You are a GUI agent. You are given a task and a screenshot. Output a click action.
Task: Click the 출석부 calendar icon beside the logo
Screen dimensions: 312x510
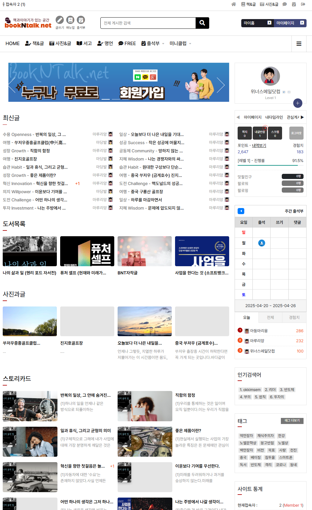pyautogui.click(x=81, y=20)
